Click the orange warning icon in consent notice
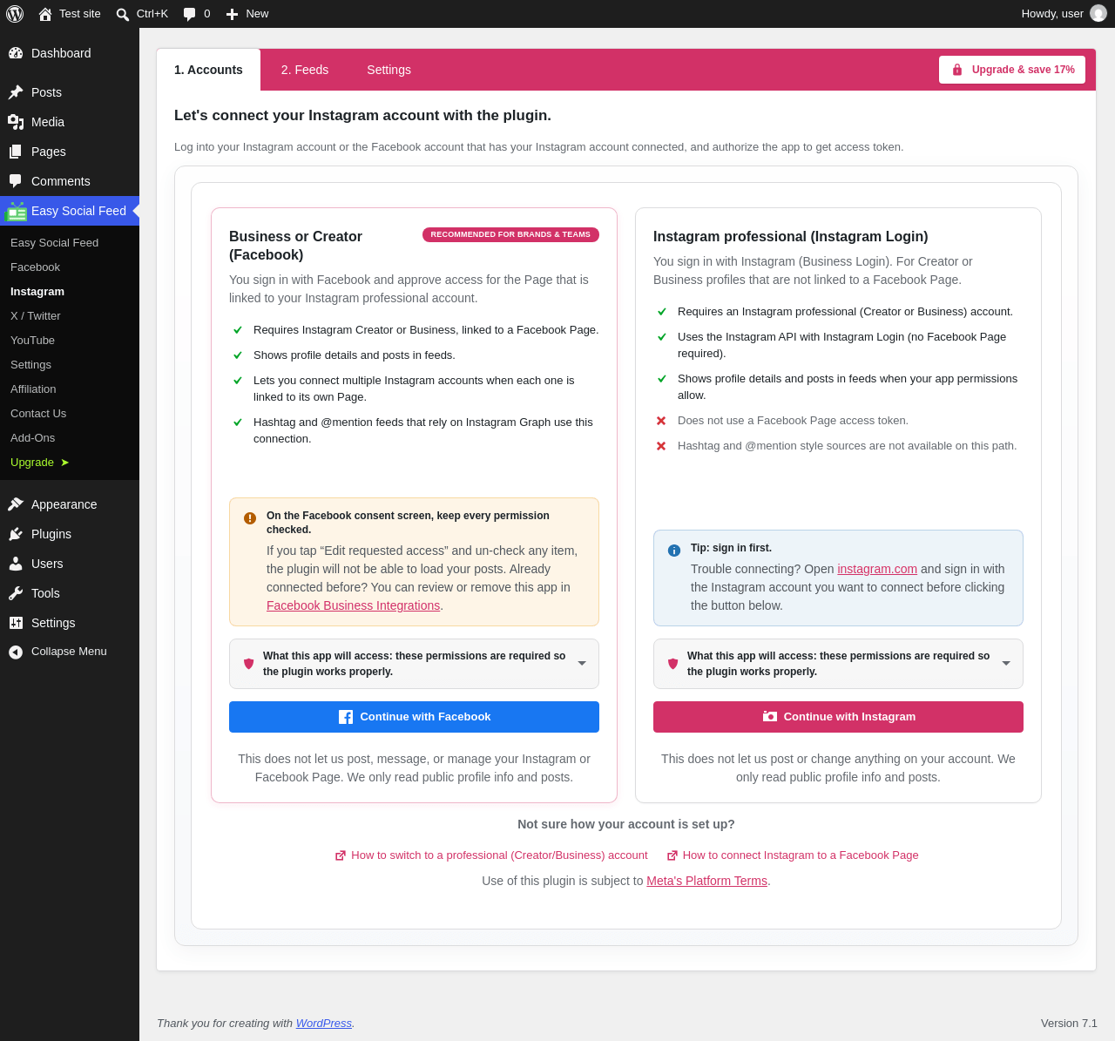Viewport: 1115px width, 1041px height. click(x=250, y=517)
